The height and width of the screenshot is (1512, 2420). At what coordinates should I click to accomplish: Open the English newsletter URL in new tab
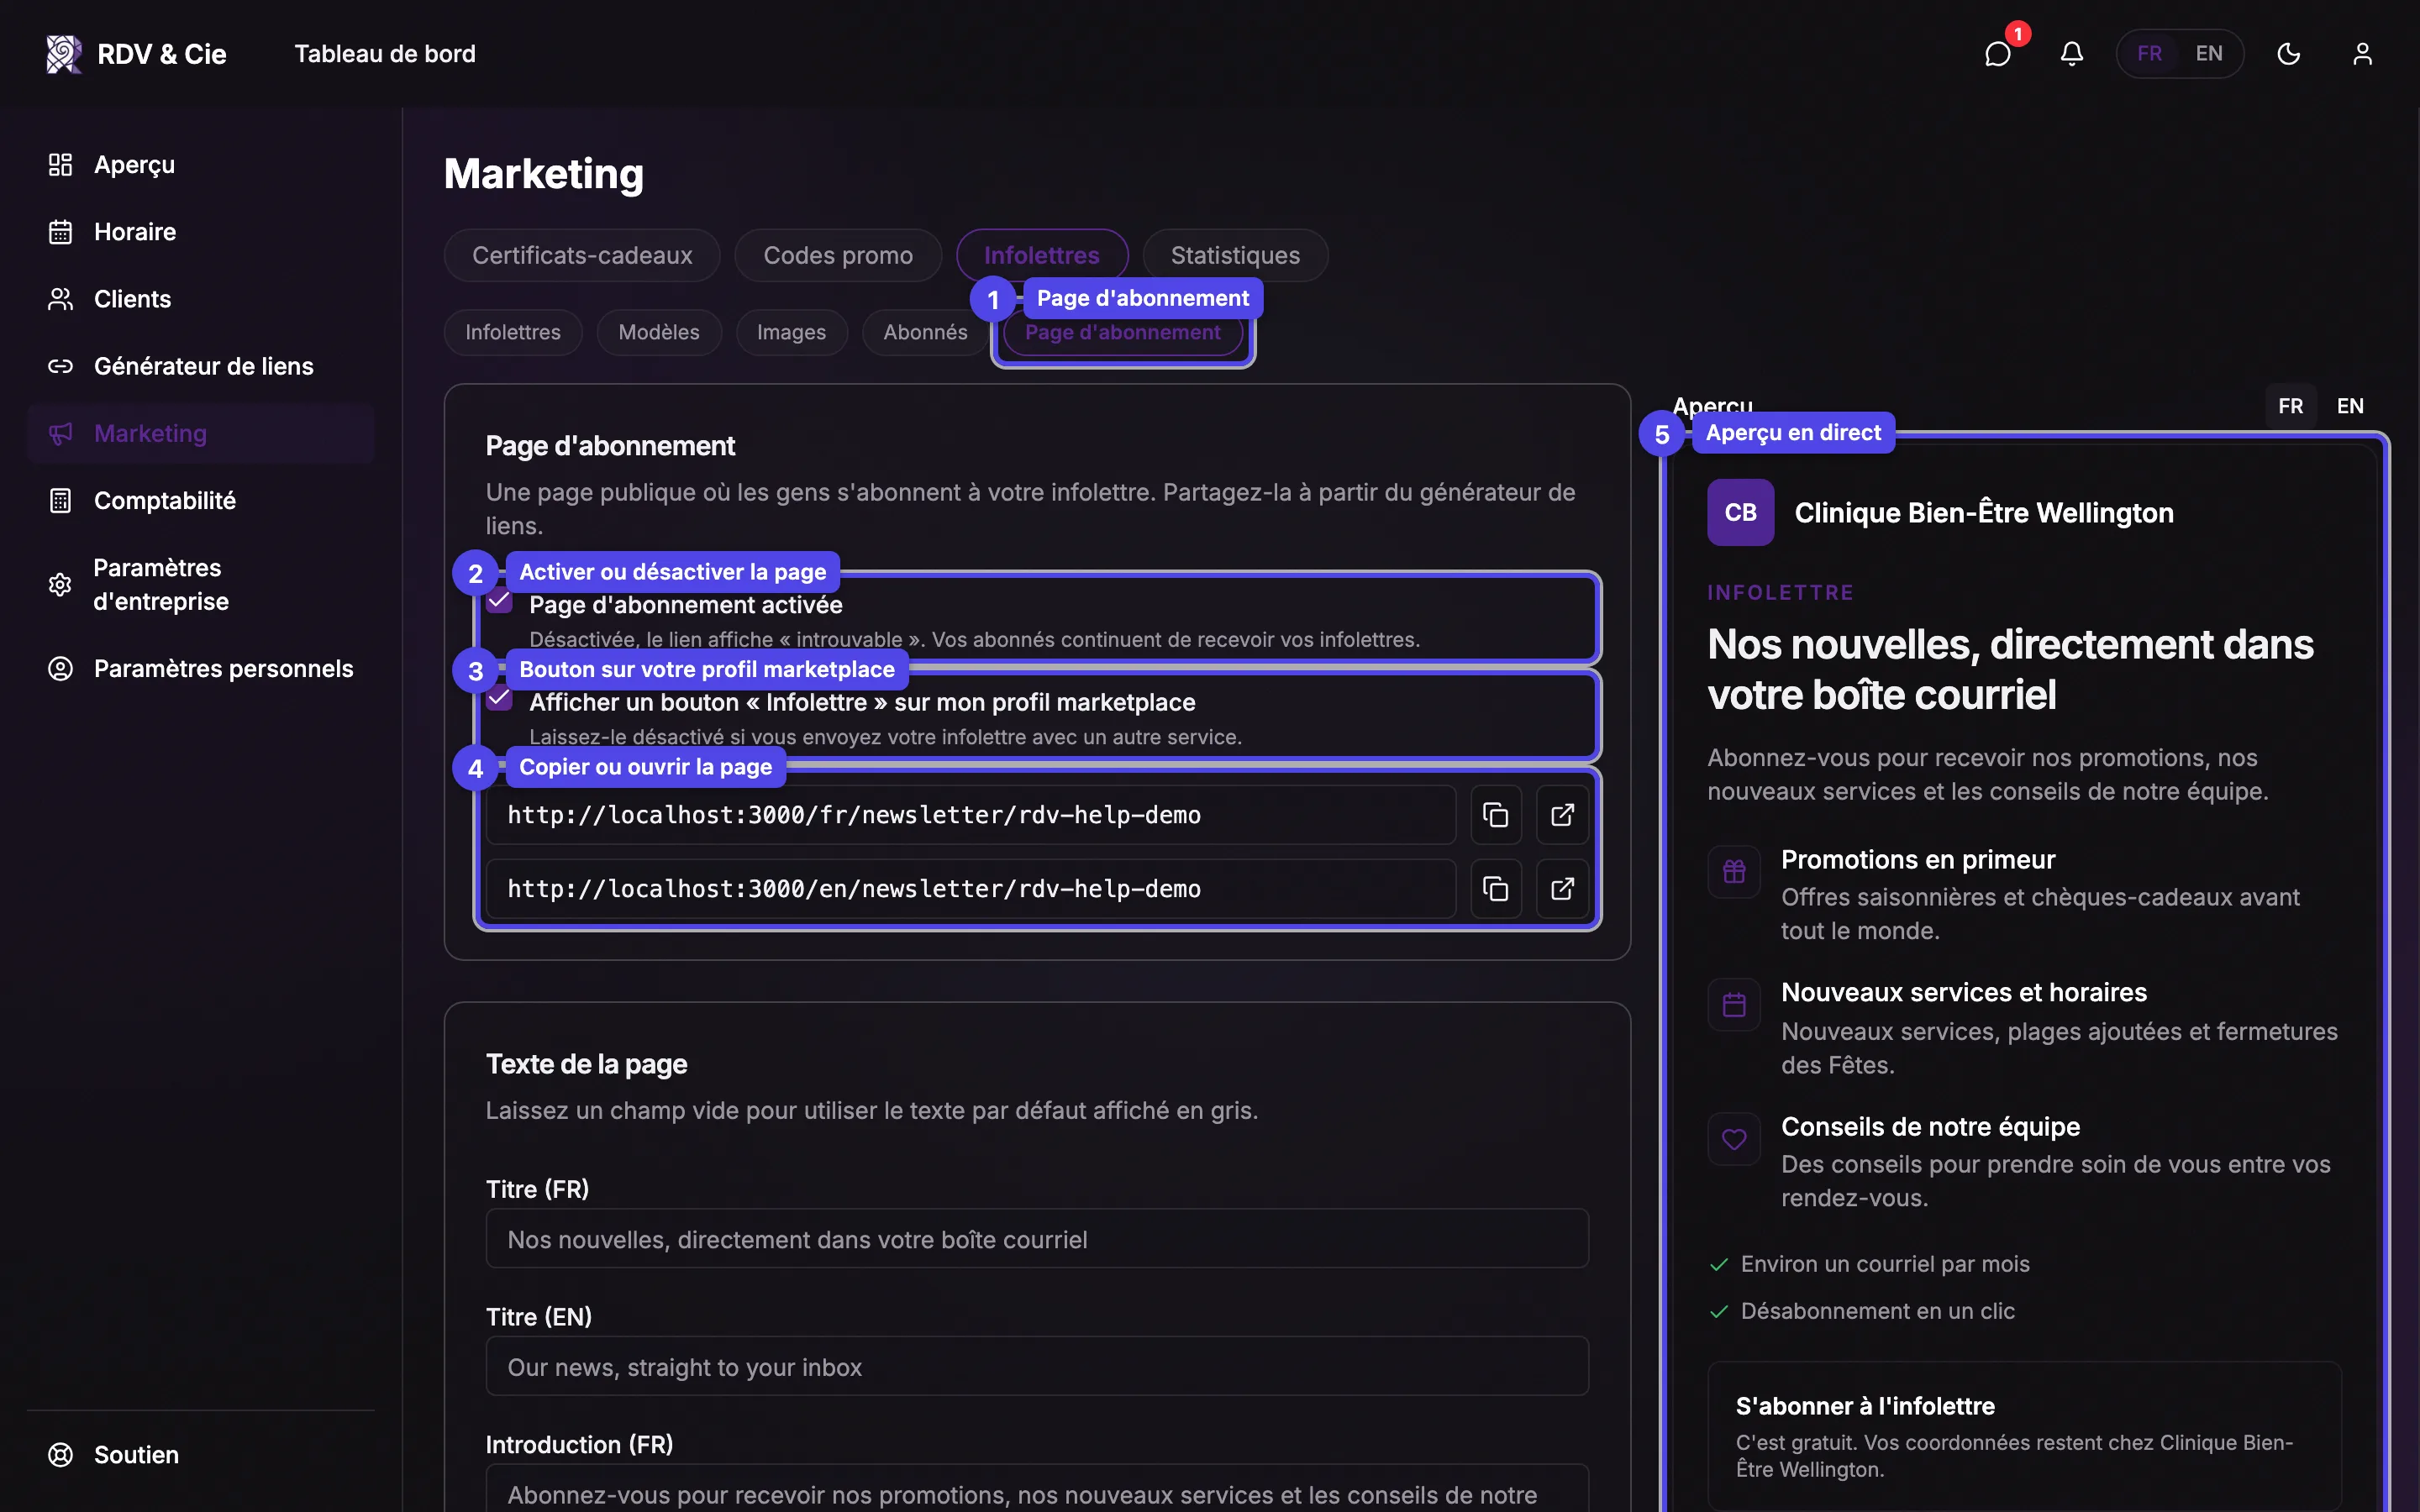[x=1562, y=888]
